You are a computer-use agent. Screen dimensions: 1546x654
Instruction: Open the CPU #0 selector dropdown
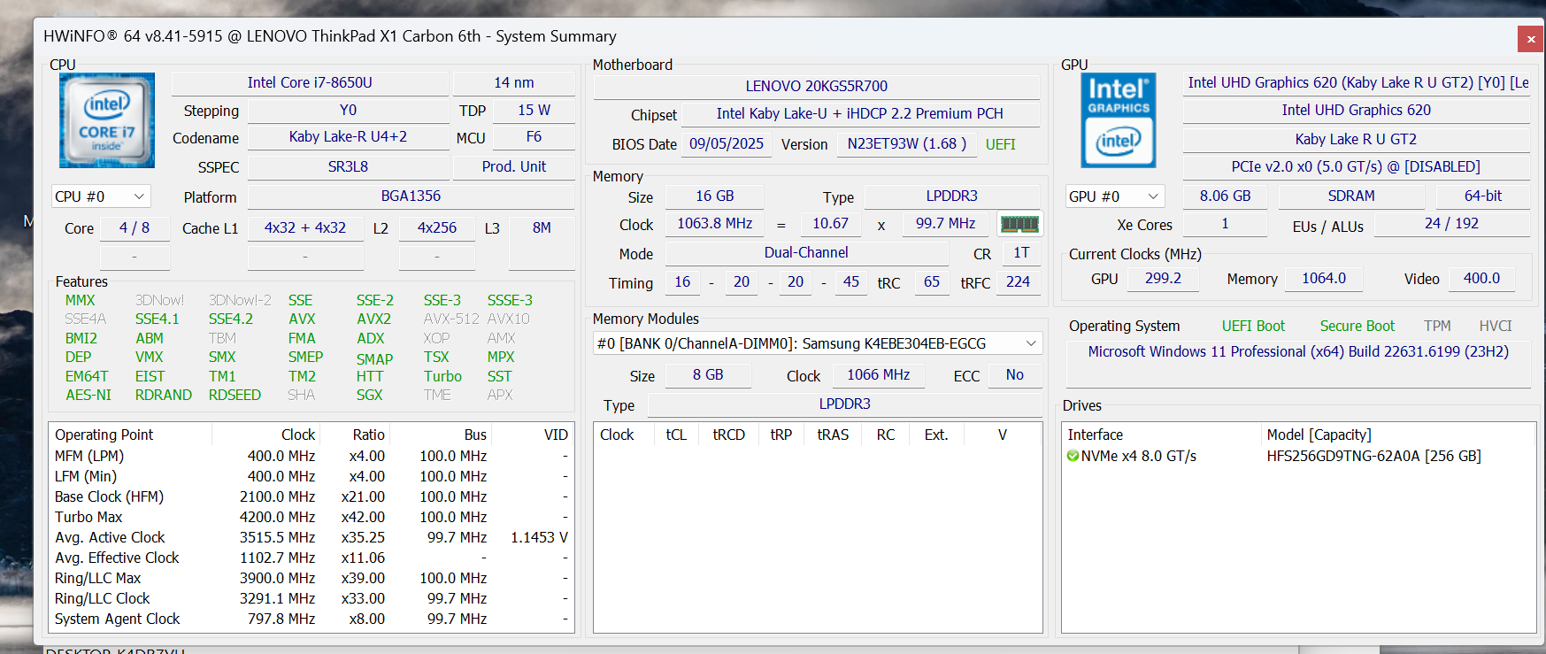[x=101, y=196]
